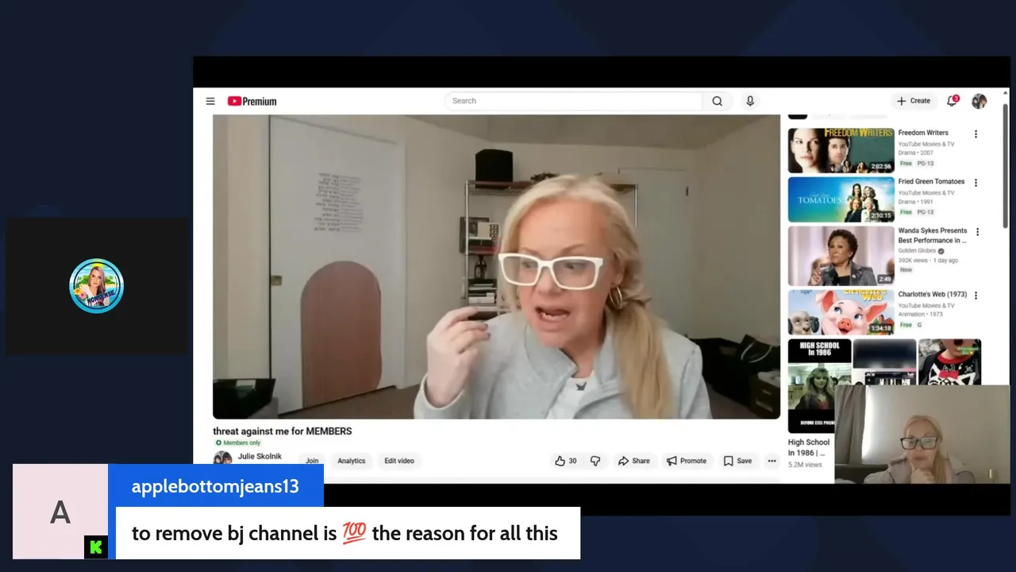Click the Fried Green Tomatoes title

(931, 181)
